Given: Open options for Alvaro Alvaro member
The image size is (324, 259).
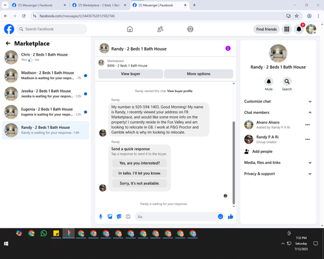Looking at the screenshot, I should 308,125.
